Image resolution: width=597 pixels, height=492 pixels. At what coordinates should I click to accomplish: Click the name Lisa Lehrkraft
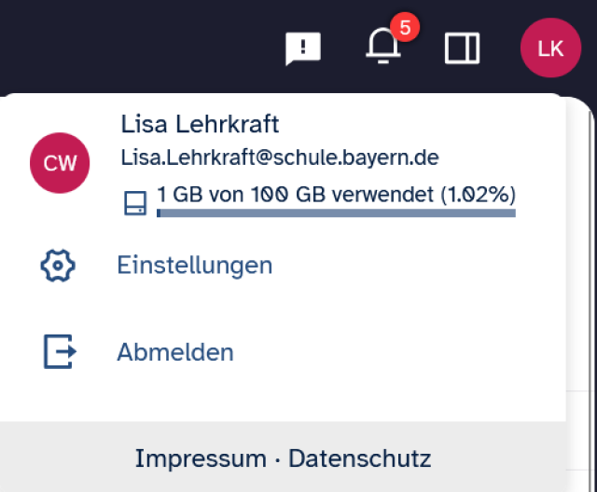[200, 124]
